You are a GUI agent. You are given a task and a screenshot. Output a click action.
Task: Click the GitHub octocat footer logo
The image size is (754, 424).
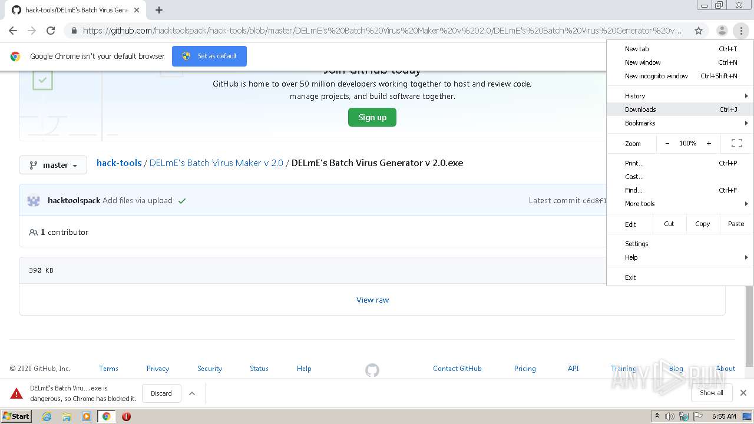pos(372,370)
